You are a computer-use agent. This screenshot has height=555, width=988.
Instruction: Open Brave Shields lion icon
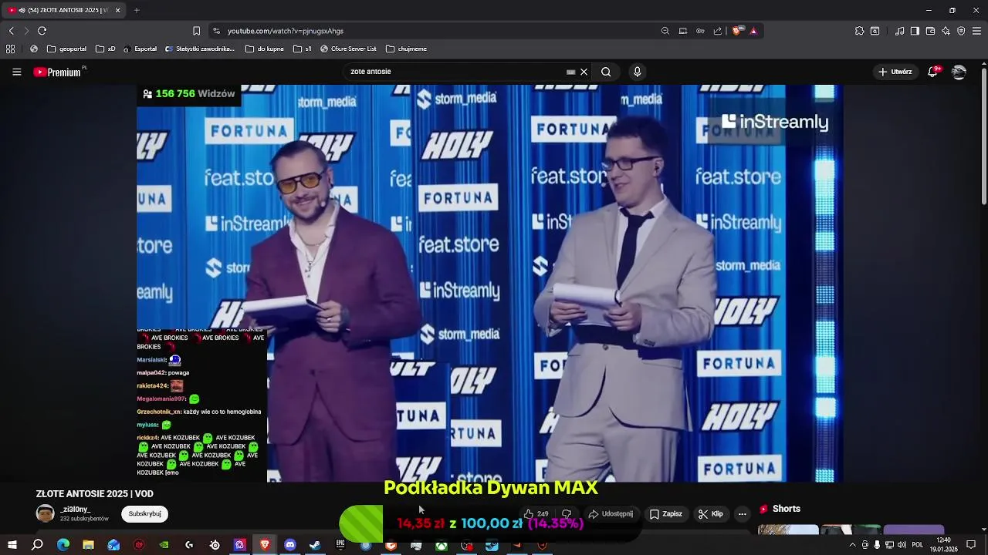tap(737, 31)
